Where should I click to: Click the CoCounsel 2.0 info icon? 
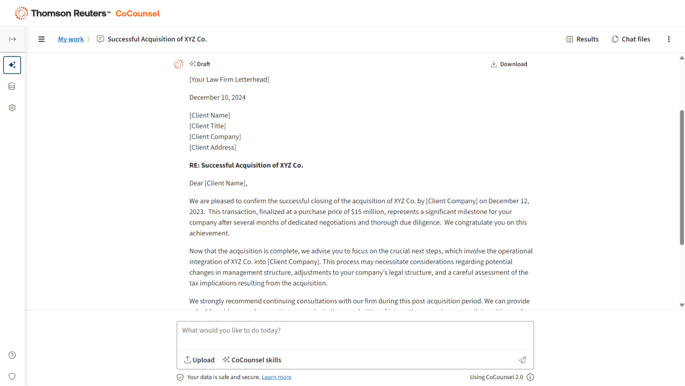530,377
